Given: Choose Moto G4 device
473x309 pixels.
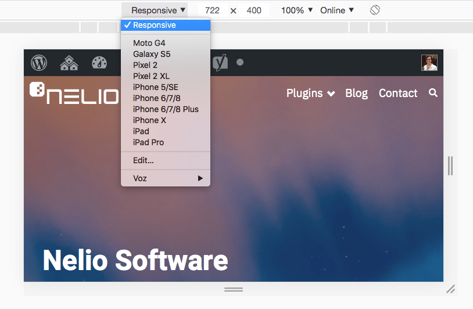Looking at the screenshot, I should [165, 43].
